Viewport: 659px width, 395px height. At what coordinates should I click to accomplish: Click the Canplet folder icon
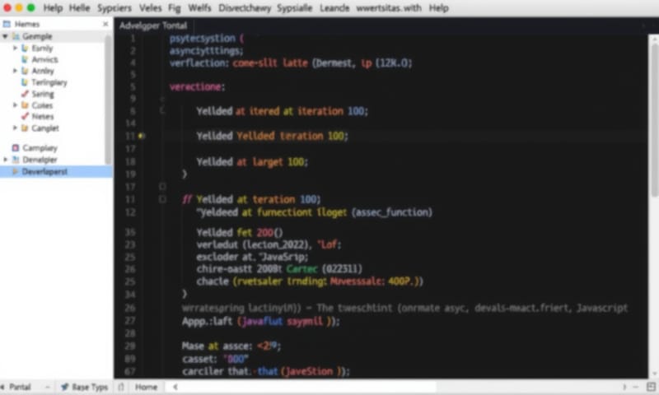25,128
